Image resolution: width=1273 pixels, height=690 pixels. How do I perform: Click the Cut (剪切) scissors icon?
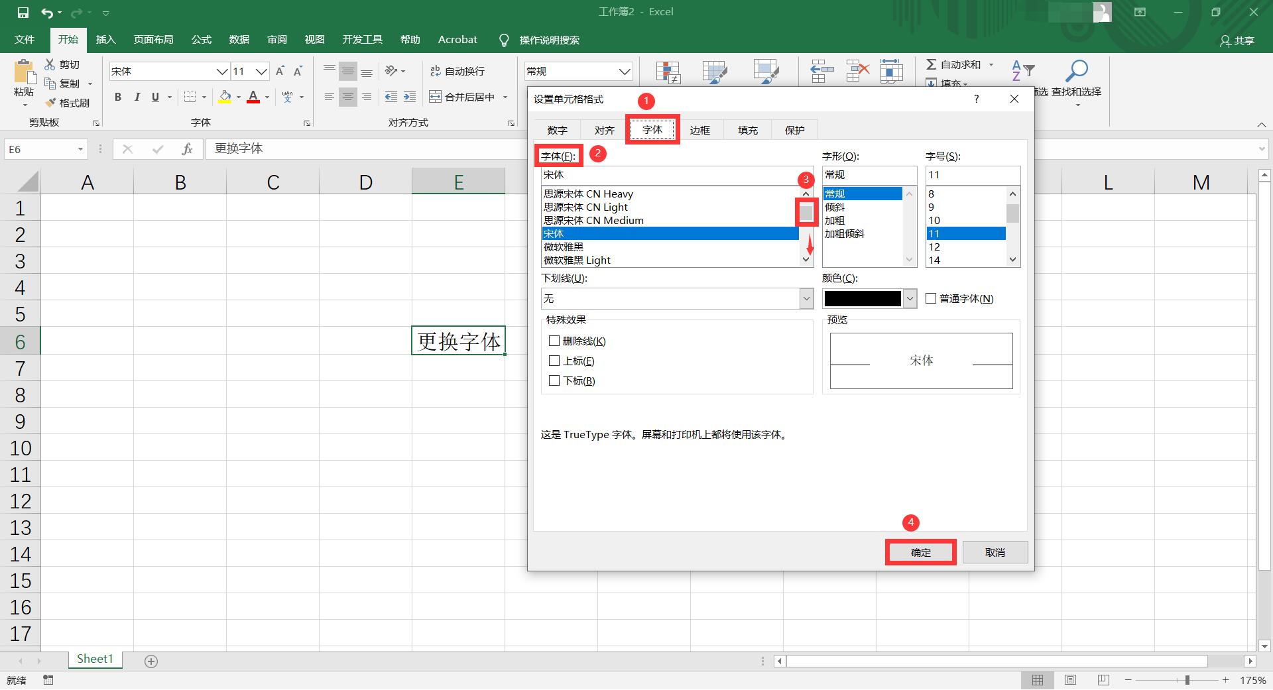(x=50, y=64)
